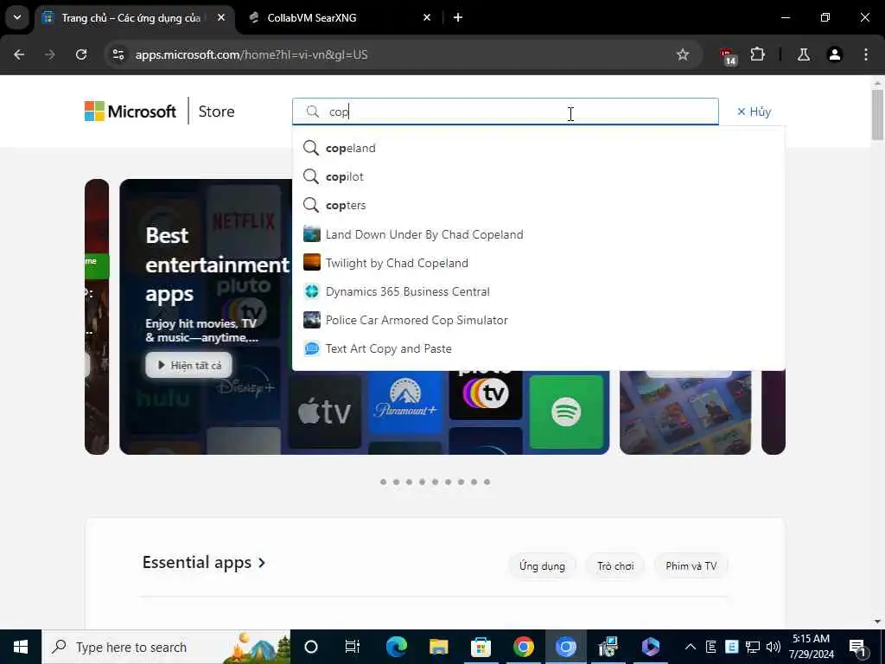Close the CollabVM SearXNG tab

427,17
